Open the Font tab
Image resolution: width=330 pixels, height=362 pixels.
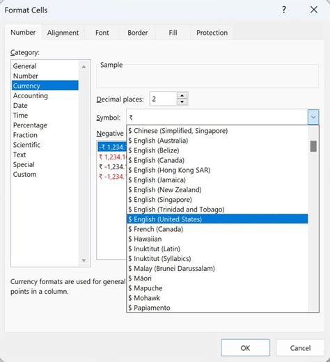tap(102, 33)
